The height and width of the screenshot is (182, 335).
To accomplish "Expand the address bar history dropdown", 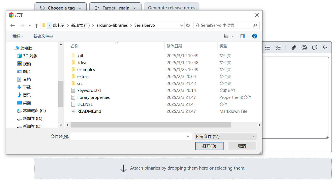I will (x=182, y=25).
